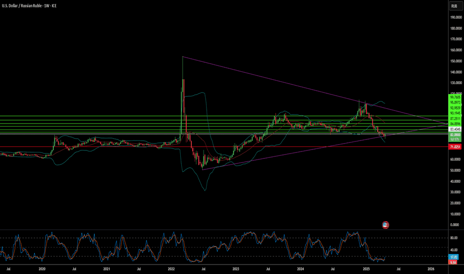464x274 pixels.
Task: Select the 90.1945 price label
Action: [x=455, y=113]
